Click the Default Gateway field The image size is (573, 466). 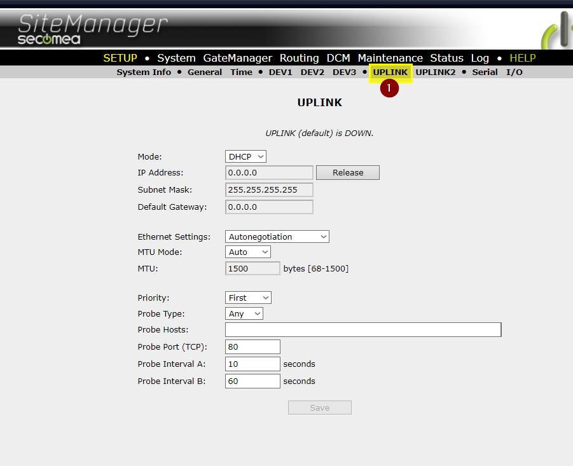click(x=269, y=207)
